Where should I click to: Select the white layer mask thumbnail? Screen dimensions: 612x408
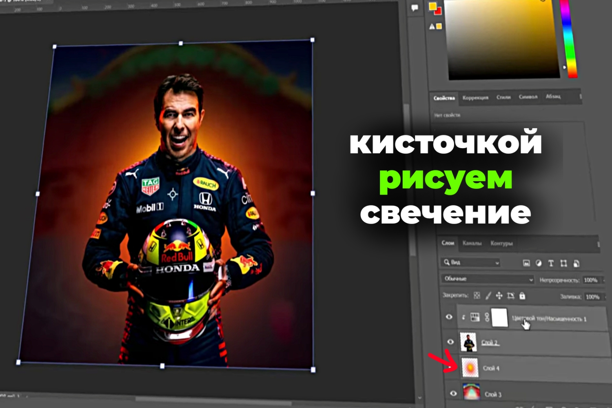499,317
